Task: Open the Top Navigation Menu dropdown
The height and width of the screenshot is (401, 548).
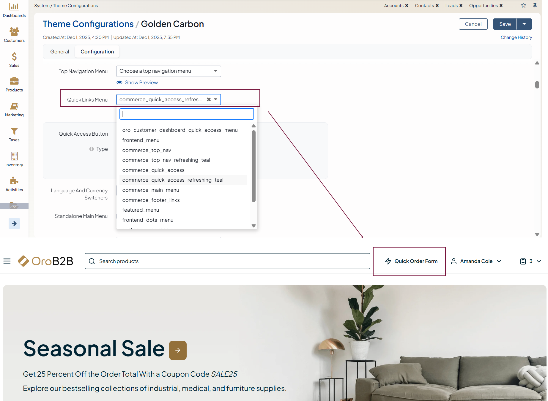Action: (169, 71)
